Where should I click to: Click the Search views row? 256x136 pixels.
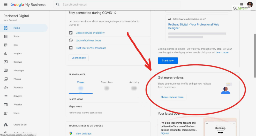click(108, 99)
